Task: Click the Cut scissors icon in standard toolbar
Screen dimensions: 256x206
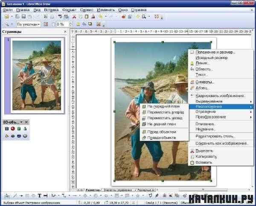Action: click(74, 17)
